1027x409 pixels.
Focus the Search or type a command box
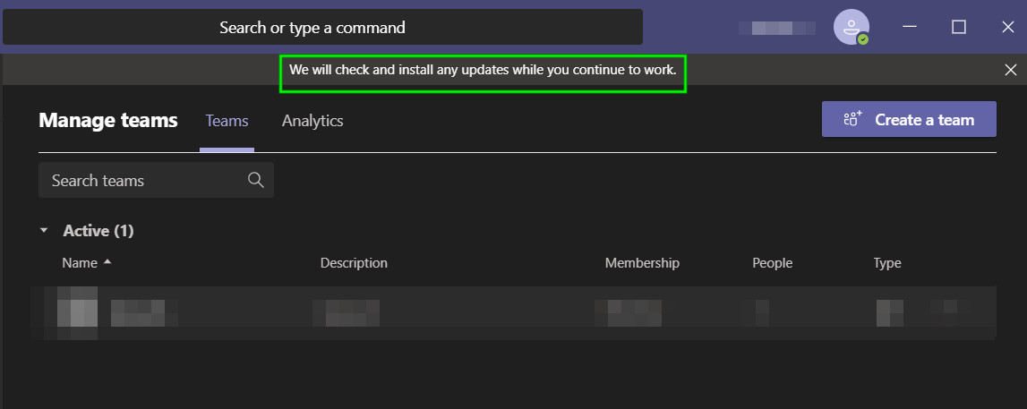322,27
